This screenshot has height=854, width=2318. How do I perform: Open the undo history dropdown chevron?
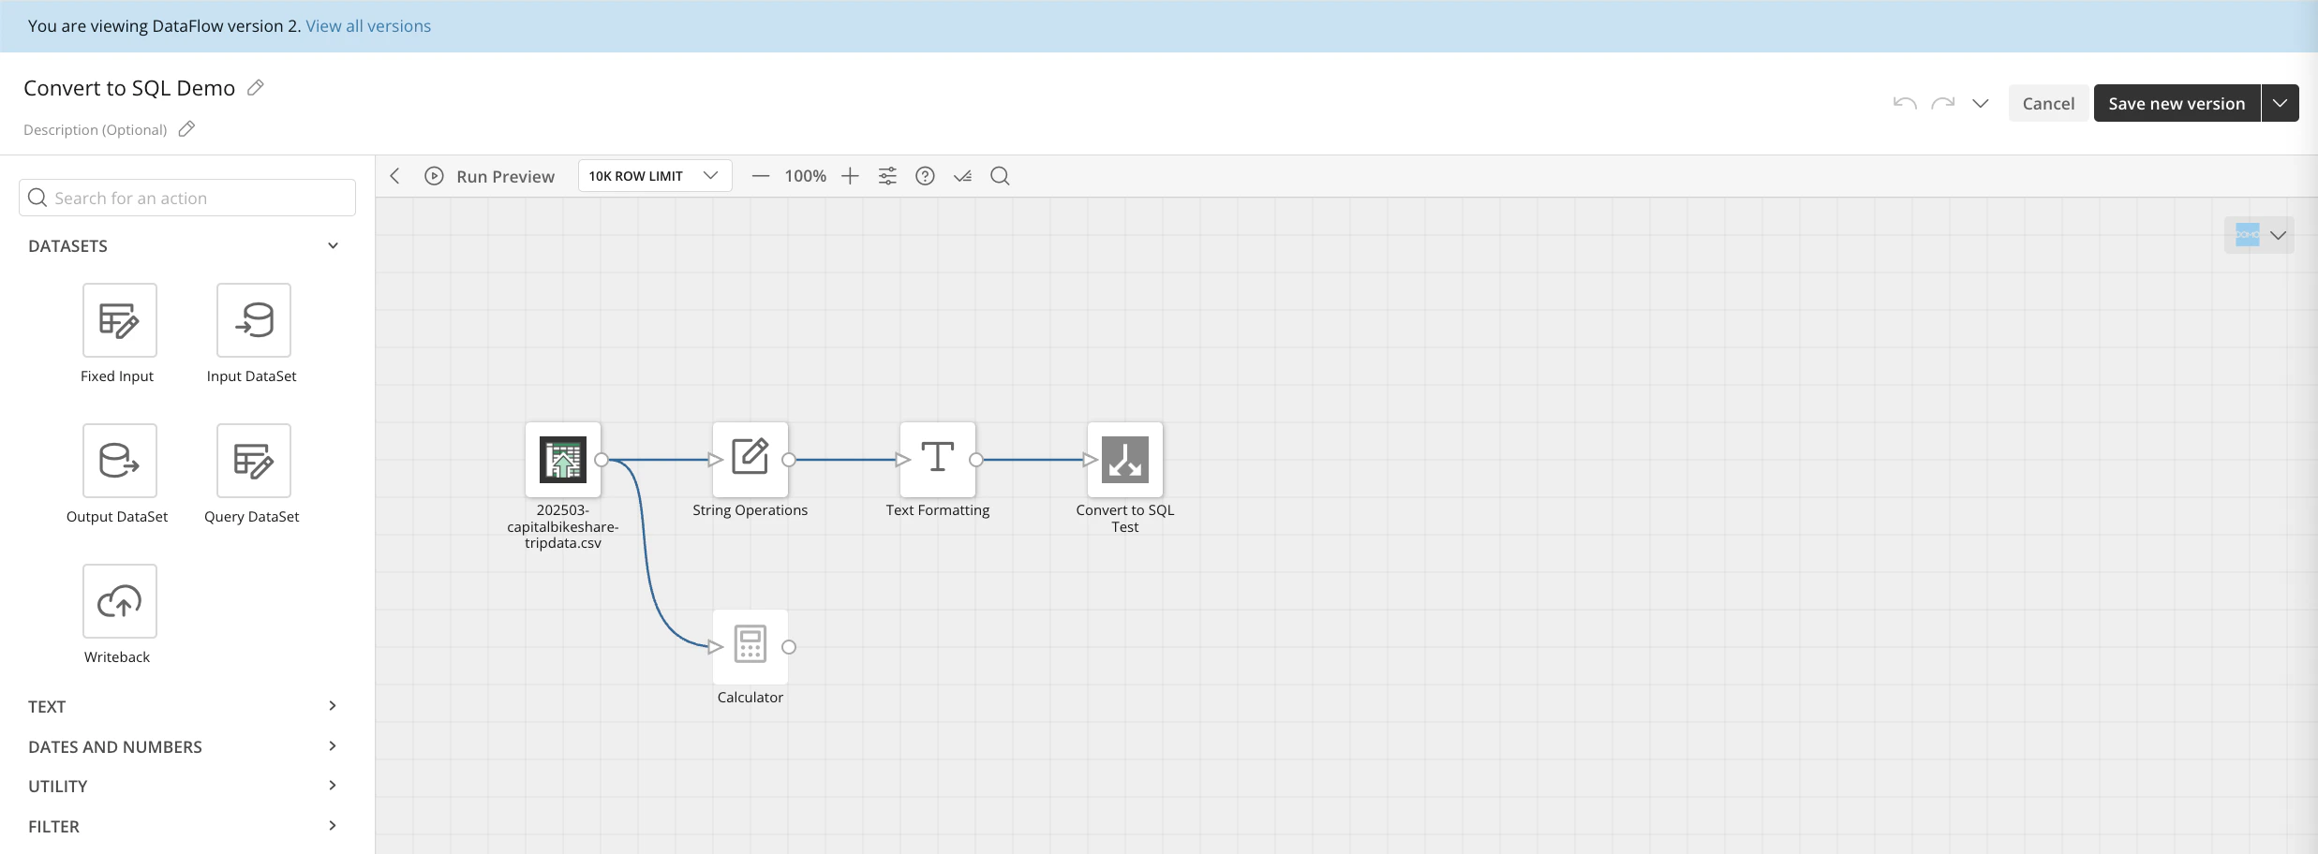[x=1981, y=103]
